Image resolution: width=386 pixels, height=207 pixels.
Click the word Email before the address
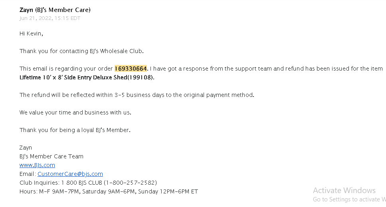28,174
